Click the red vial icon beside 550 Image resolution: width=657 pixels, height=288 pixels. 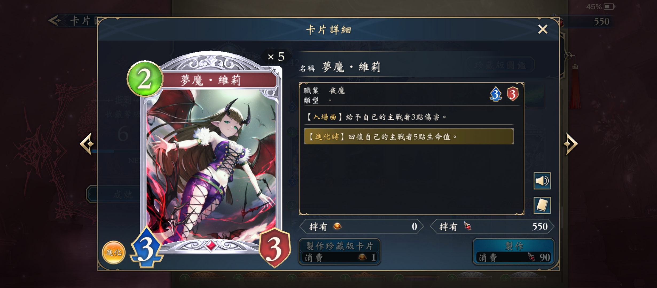point(468,226)
